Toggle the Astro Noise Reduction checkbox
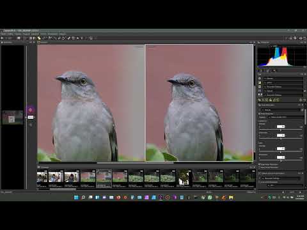307x230 pixels. pyautogui.click(x=260, y=167)
